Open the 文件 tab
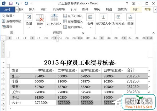This screenshot has height=111, width=157. point(7,9)
